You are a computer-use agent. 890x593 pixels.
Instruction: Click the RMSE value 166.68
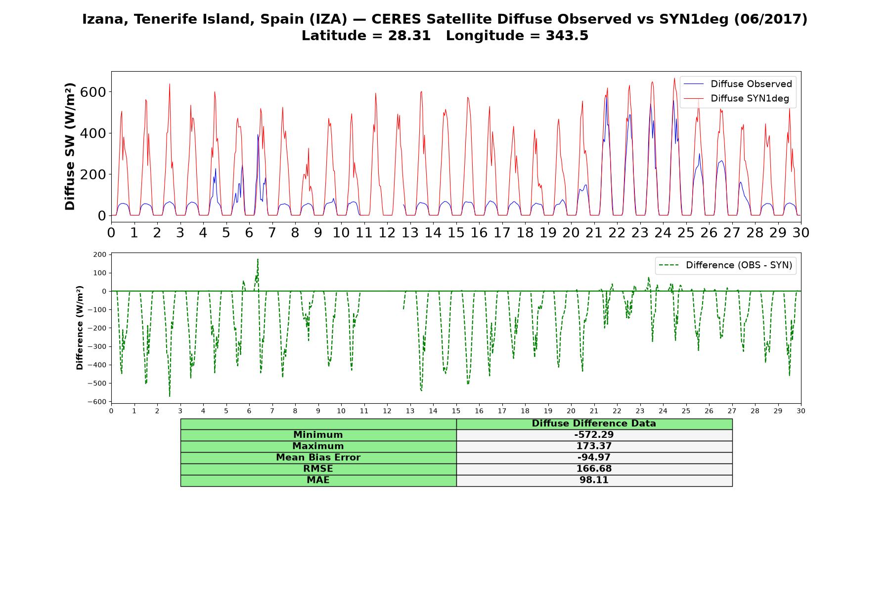(x=594, y=469)
